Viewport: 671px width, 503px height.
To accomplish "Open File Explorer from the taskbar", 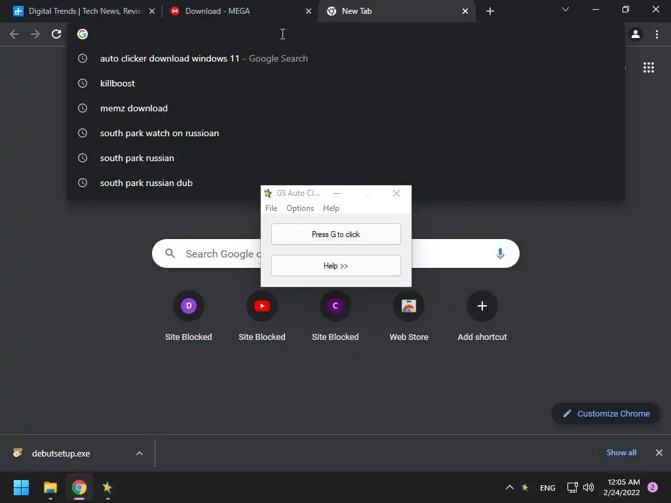I will 50,487.
